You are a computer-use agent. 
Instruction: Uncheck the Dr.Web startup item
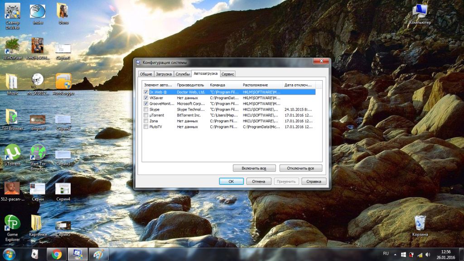pos(145,92)
